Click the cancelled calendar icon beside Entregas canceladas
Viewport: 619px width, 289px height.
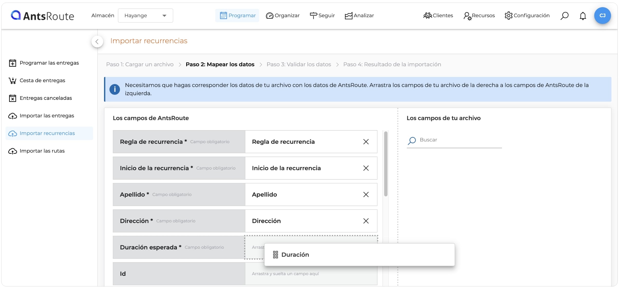pyautogui.click(x=13, y=98)
